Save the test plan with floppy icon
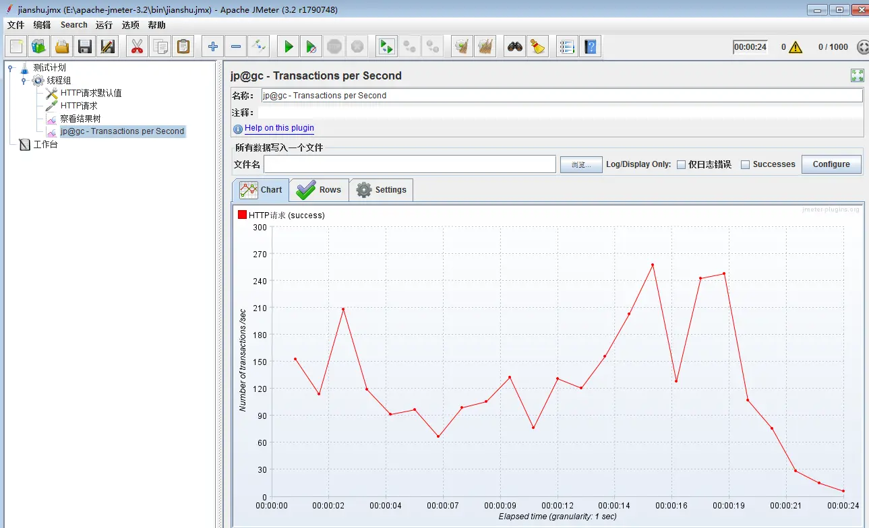 pyautogui.click(x=85, y=46)
